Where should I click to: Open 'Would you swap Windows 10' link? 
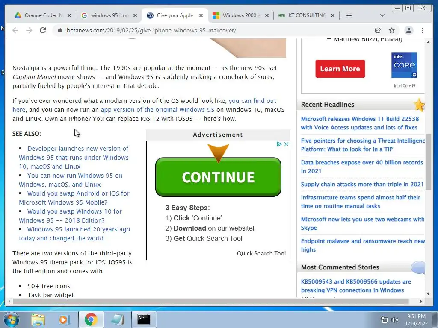click(x=71, y=216)
